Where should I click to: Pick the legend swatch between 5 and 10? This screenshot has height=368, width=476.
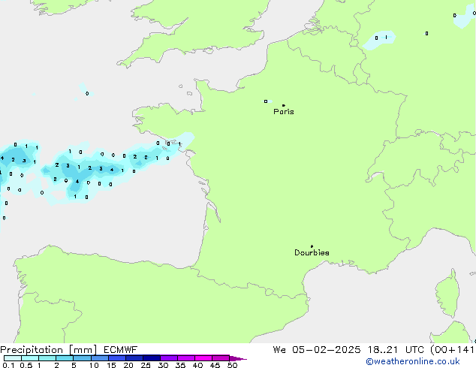click(x=83, y=358)
